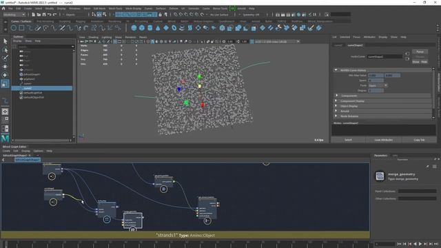
Task: Expand the Components section
Action: coord(336,96)
